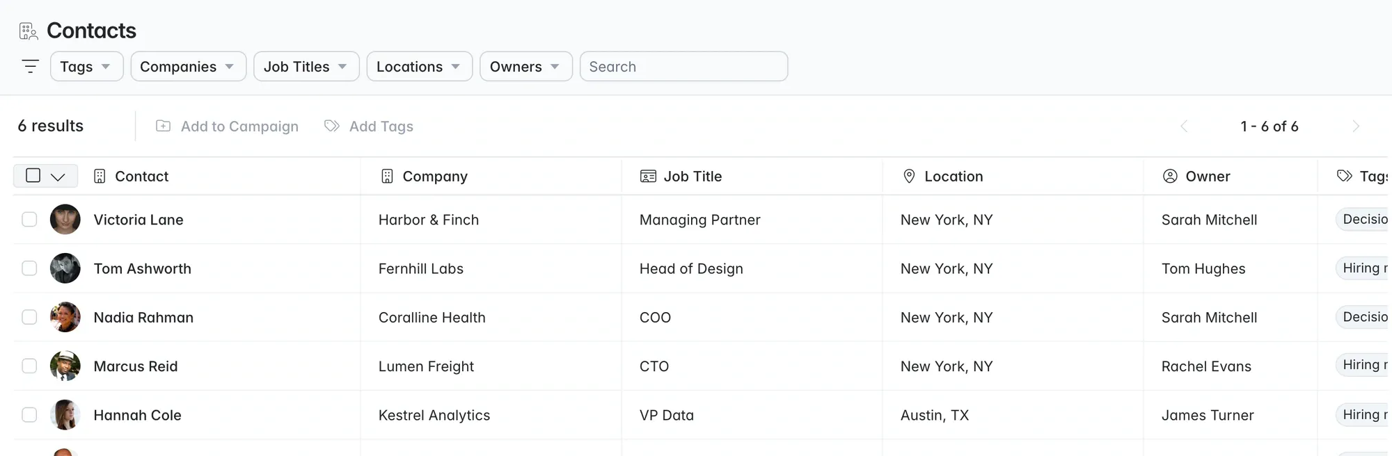The width and height of the screenshot is (1392, 456).
Task: Open the Tom Ashworth contact name
Action: [143, 268]
